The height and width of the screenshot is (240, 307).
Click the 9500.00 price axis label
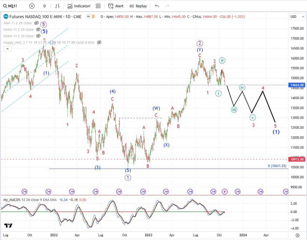297,187
